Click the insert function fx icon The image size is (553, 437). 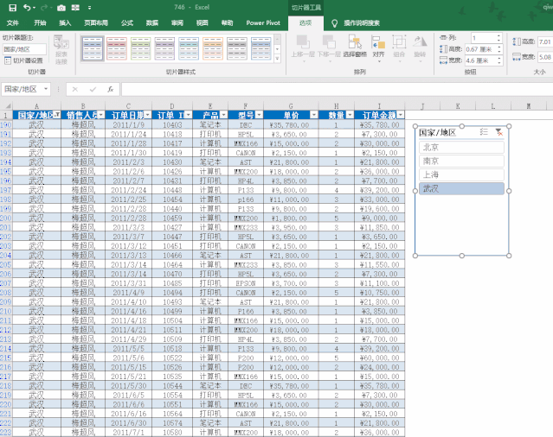[x=110, y=89]
